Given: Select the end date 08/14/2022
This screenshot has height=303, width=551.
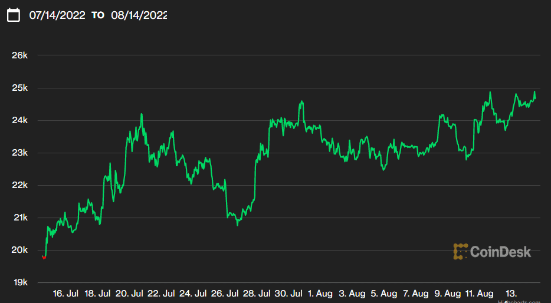Looking at the screenshot, I should [x=139, y=15].
